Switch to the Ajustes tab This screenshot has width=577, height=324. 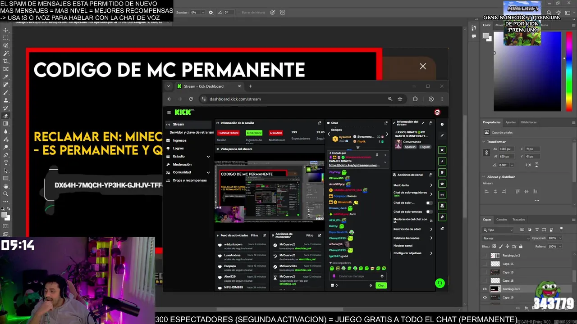point(510,122)
